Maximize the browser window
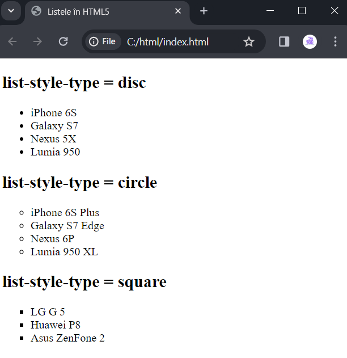 (x=302, y=11)
